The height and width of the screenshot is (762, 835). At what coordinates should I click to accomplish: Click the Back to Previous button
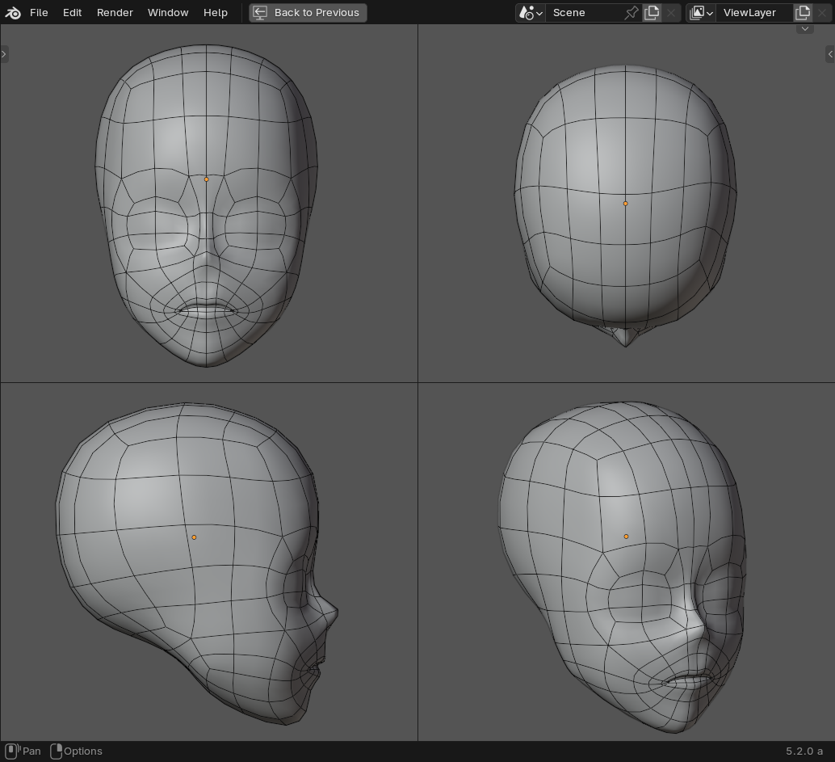pos(308,13)
